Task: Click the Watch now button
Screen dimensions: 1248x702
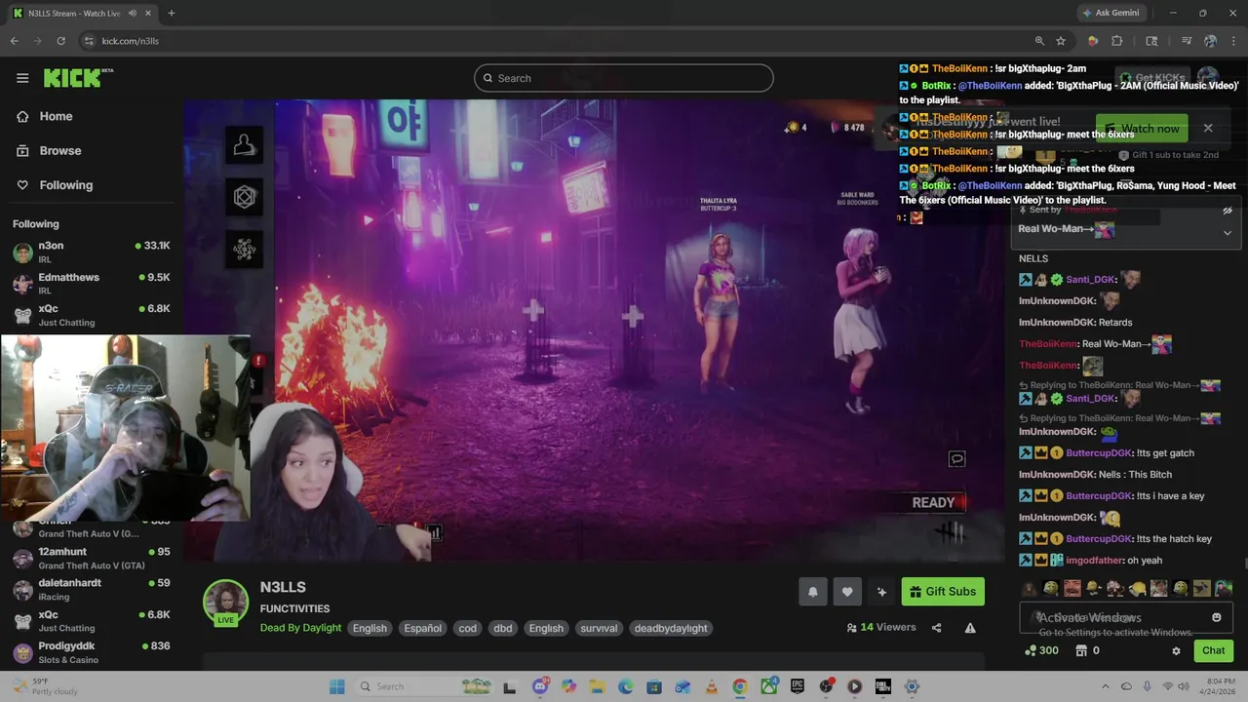Action: click(1141, 129)
